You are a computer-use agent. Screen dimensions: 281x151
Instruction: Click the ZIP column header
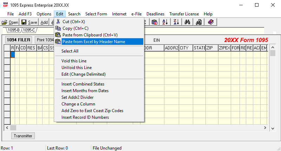[x=212, y=48]
